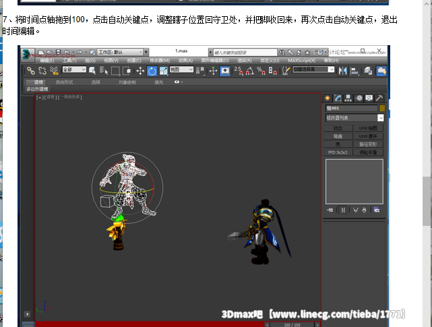Click the FFD 3x3x3 modifier button
The image size is (432, 327).
click(x=338, y=152)
